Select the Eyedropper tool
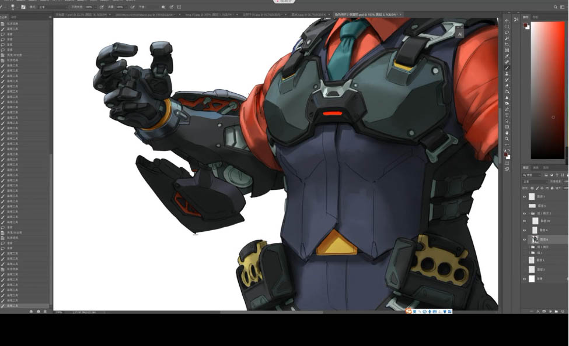569x346 pixels. pyautogui.click(x=507, y=56)
